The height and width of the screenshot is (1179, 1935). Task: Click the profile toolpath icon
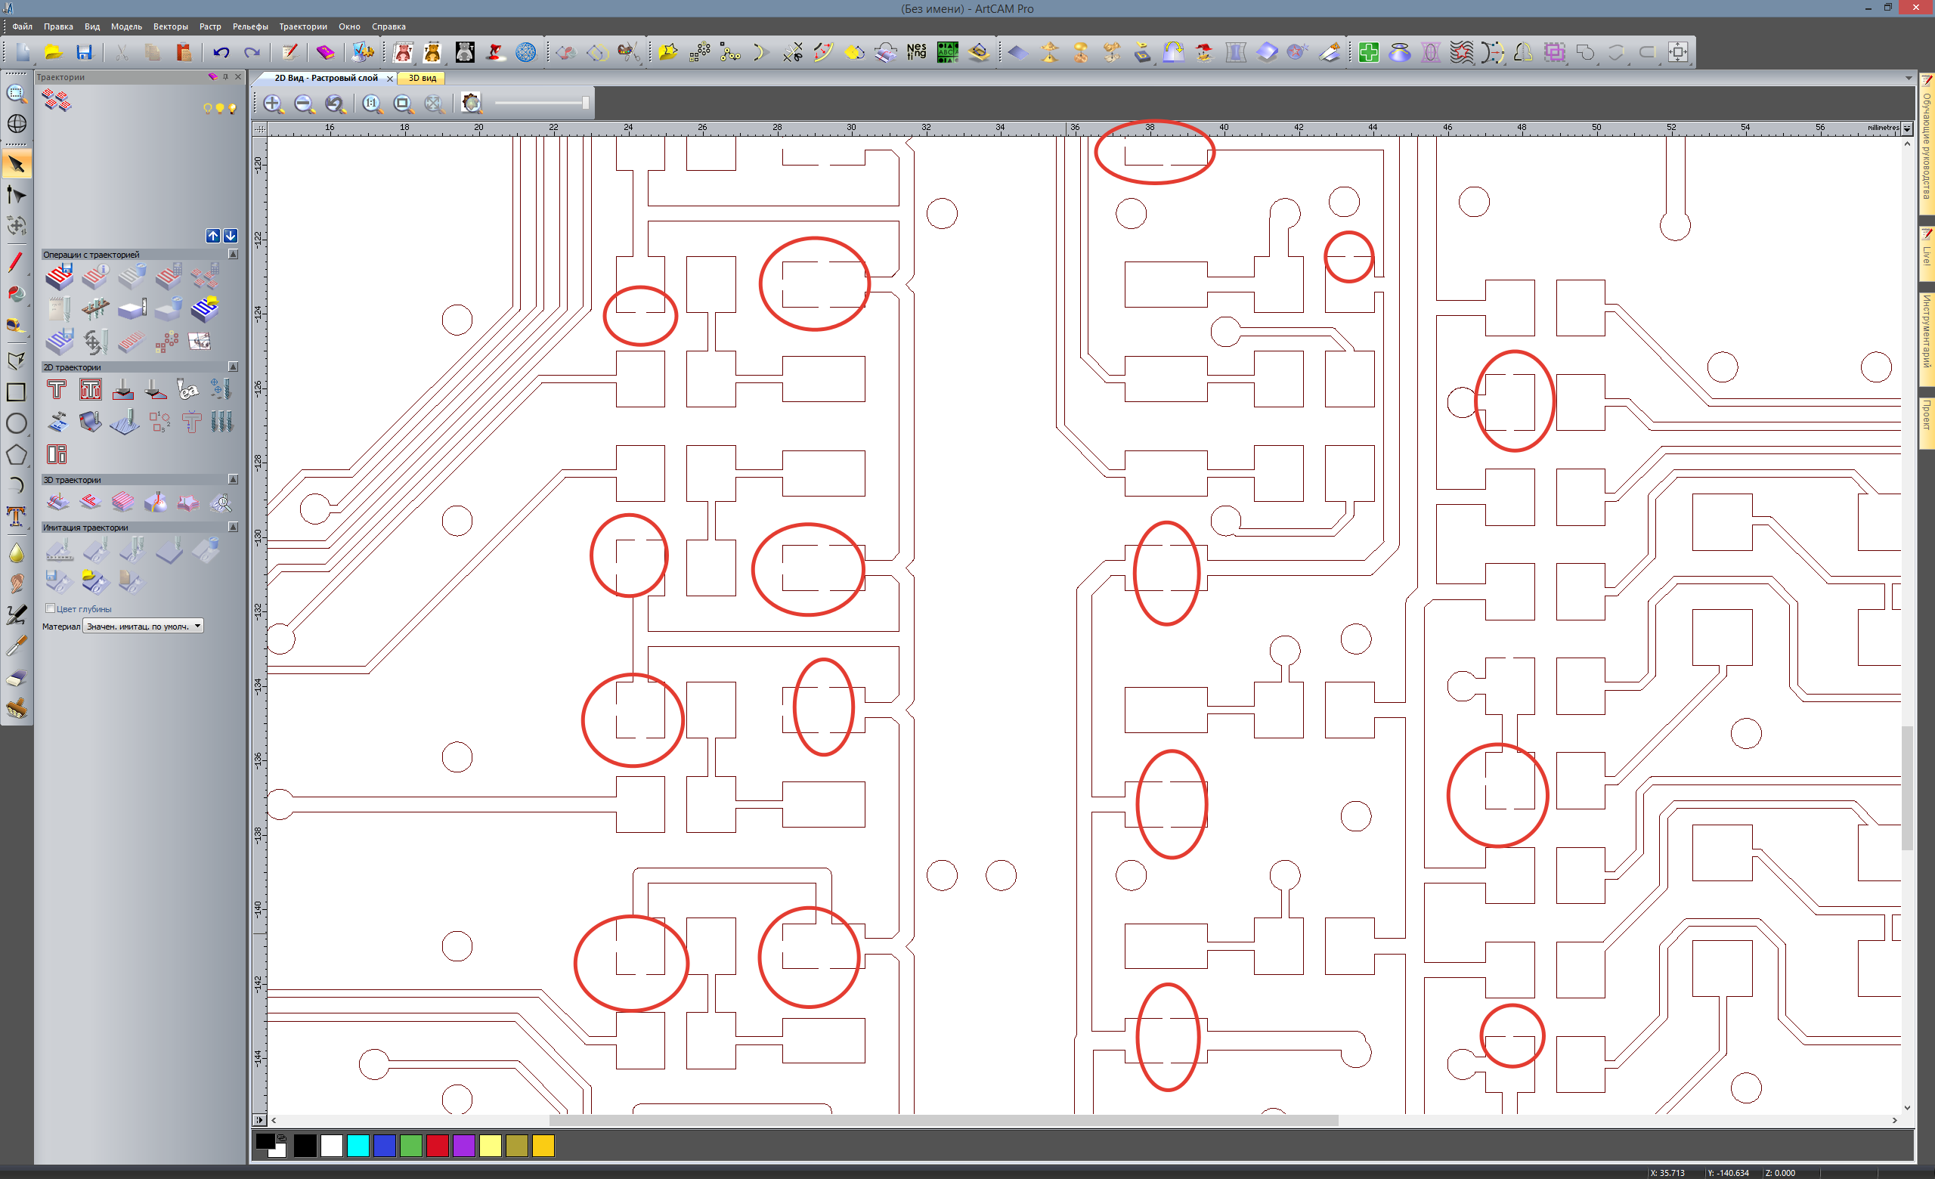tap(57, 389)
